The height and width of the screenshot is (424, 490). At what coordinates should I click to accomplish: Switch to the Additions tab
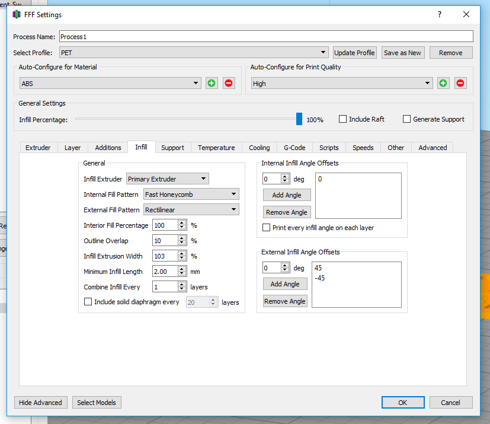point(108,148)
